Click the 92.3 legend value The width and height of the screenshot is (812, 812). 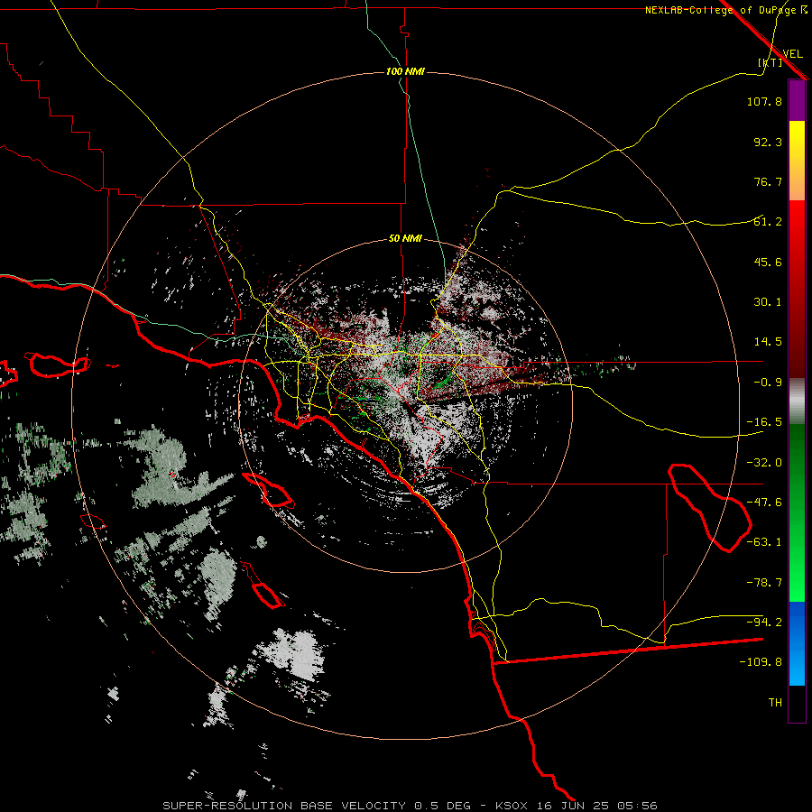(x=768, y=142)
